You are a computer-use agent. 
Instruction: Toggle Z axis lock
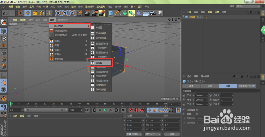coord(72,13)
